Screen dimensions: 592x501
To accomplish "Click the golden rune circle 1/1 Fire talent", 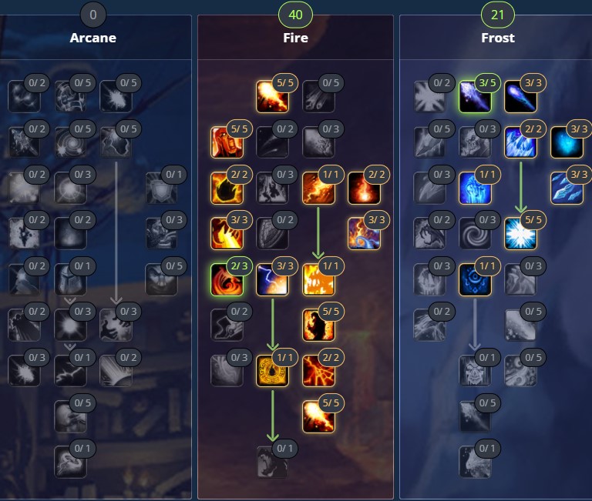I will pos(272,371).
